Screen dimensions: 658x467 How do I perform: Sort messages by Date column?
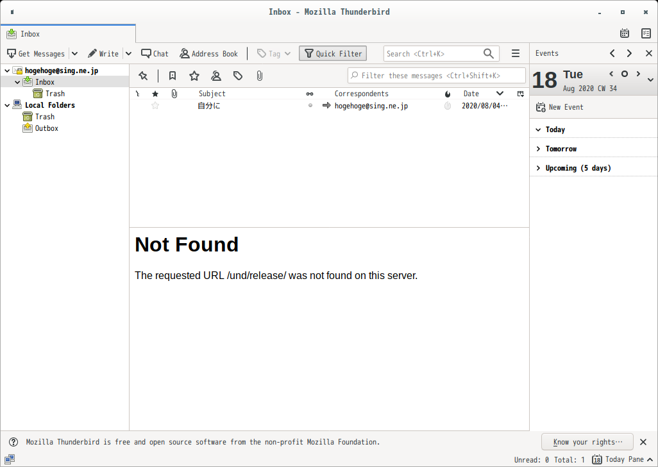[x=471, y=94]
